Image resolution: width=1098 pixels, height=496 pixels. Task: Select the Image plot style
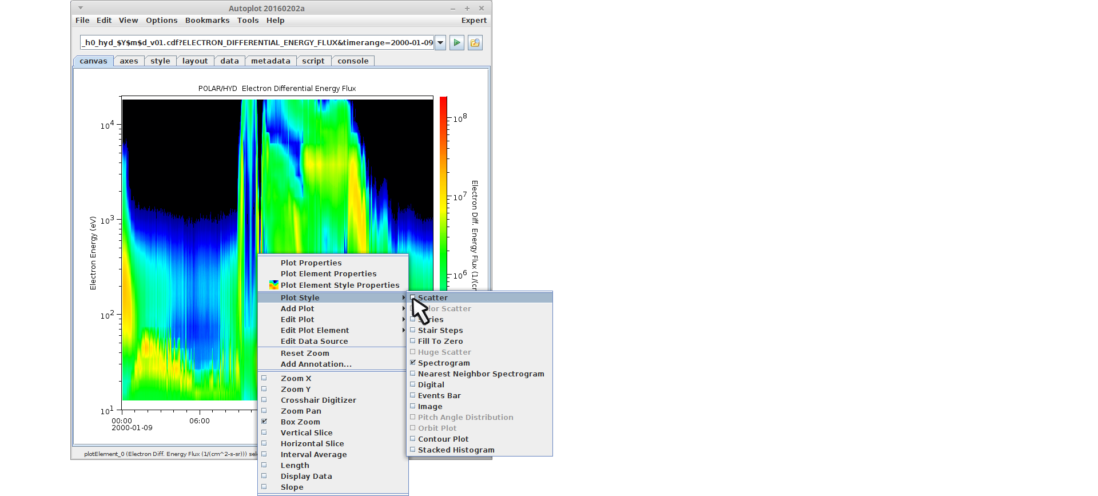(x=480, y=406)
